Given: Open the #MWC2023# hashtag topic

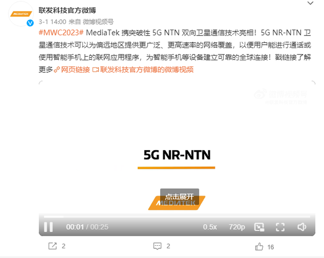Looking at the screenshot, I should (x=61, y=33).
